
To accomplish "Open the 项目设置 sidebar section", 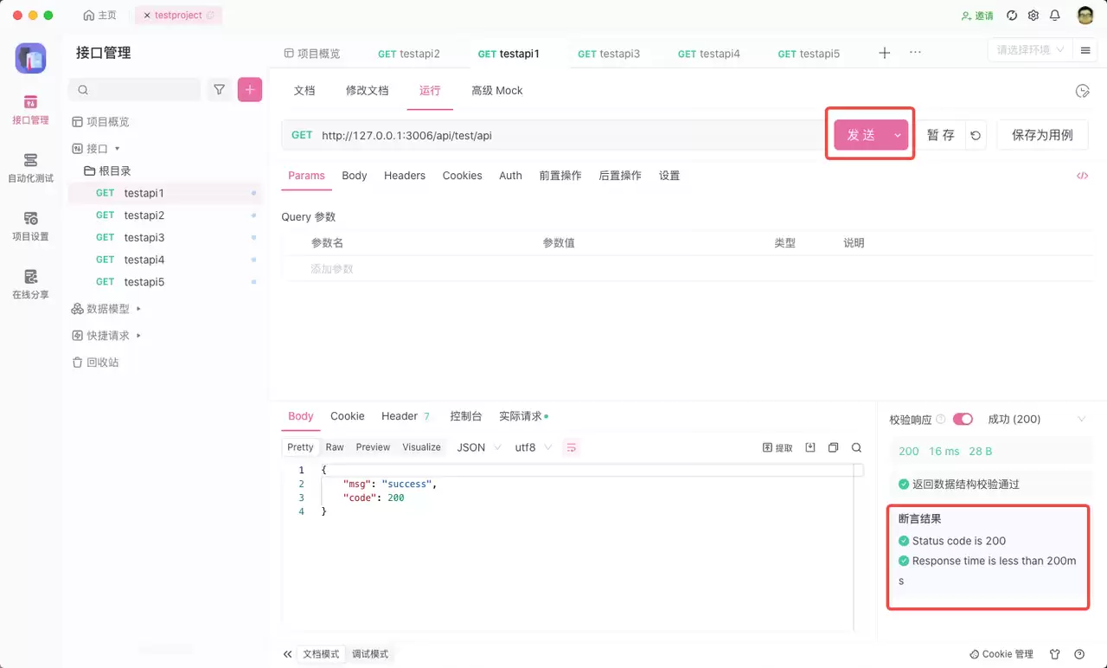I will point(30,226).
